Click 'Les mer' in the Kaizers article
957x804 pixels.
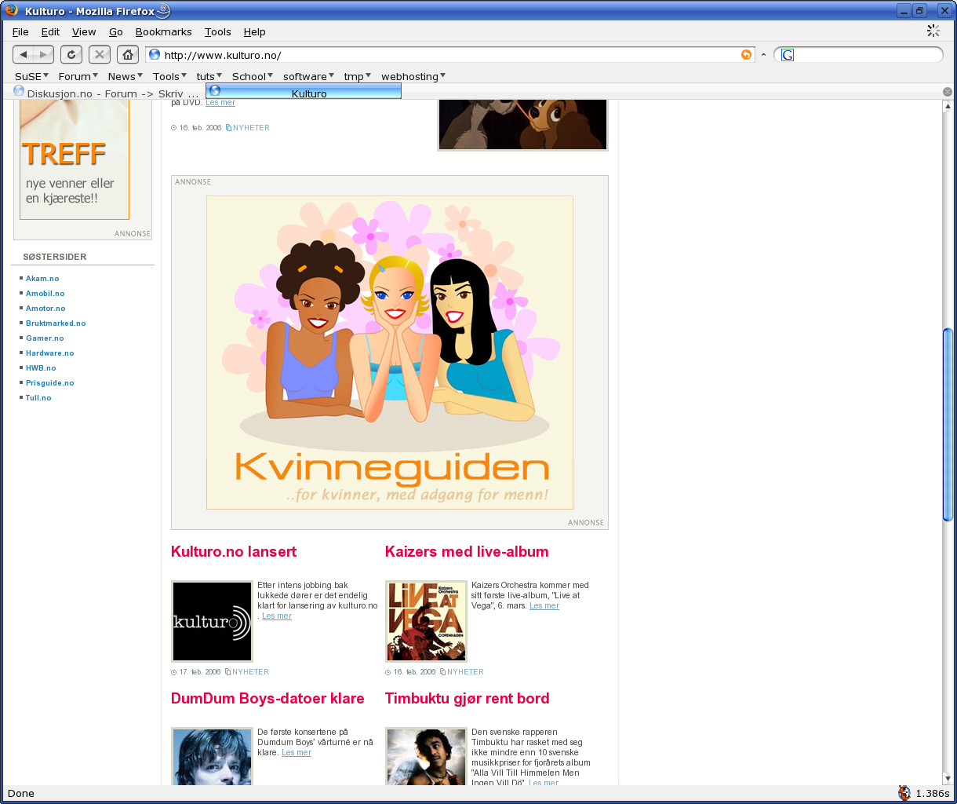544,606
